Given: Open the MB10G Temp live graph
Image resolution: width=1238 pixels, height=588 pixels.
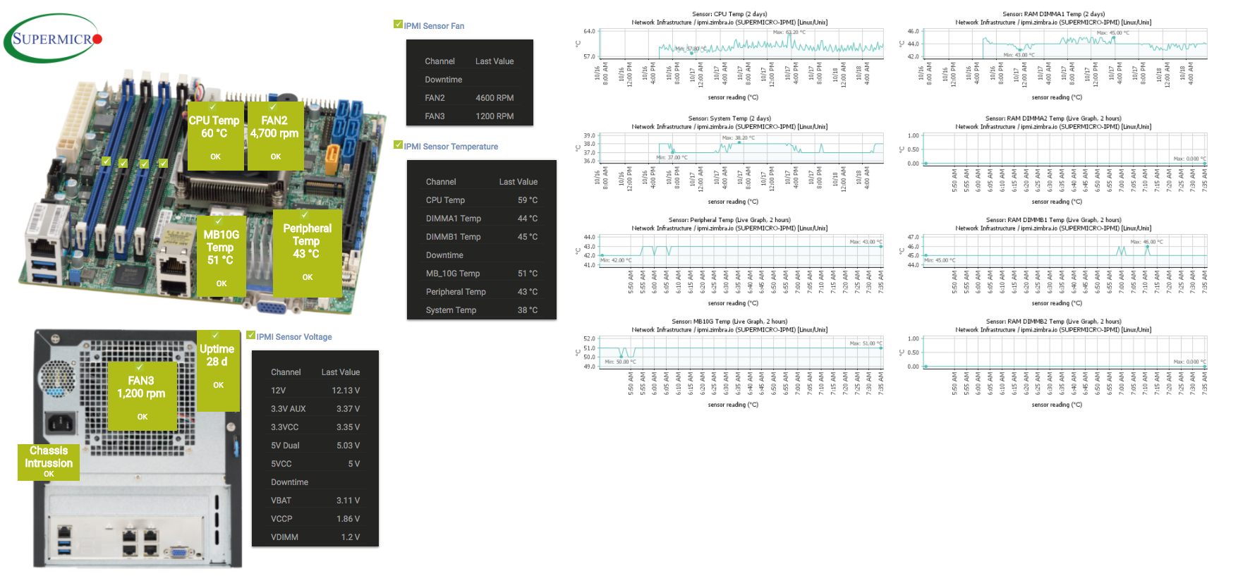Looking at the screenshot, I should click(729, 363).
